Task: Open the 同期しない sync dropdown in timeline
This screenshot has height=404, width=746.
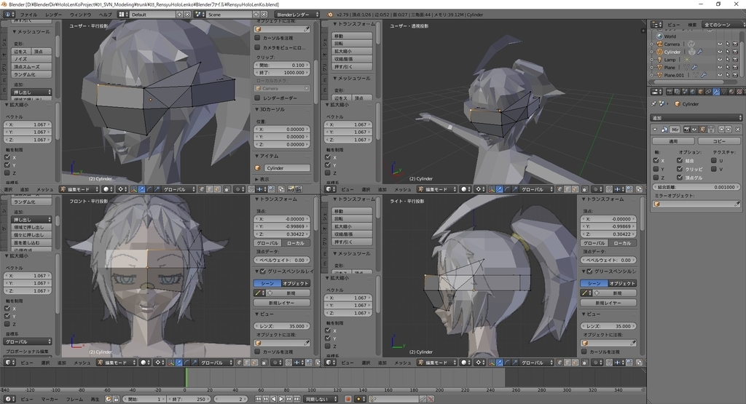Action: point(321,399)
